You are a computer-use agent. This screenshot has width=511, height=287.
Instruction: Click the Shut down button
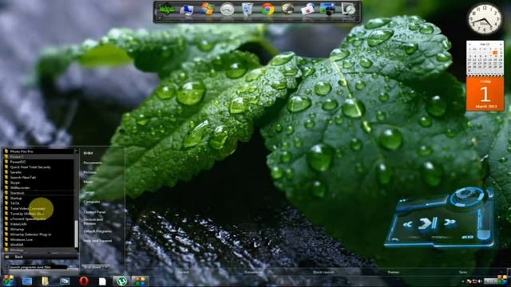[x=92, y=267]
